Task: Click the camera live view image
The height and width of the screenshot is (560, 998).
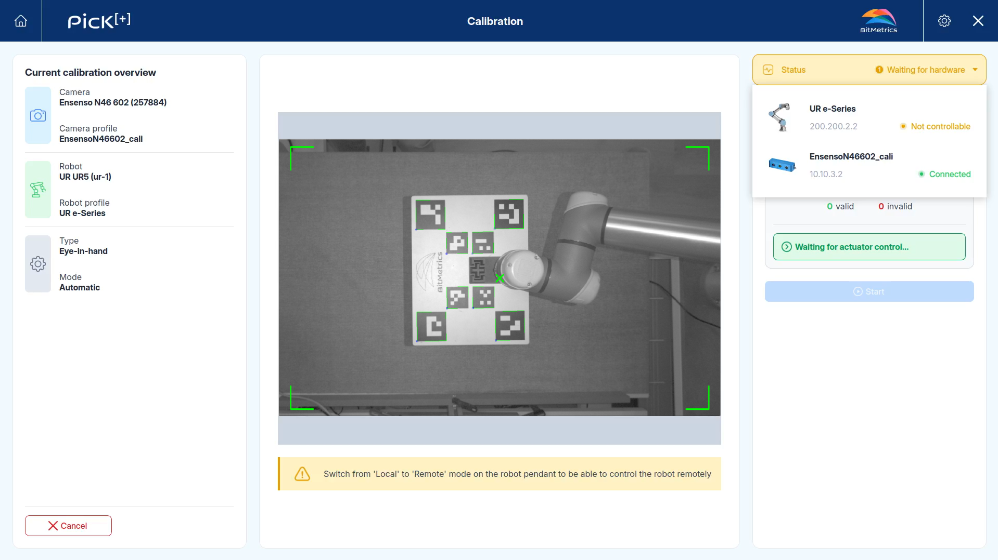Action: pyautogui.click(x=500, y=277)
